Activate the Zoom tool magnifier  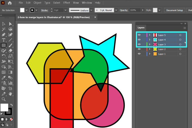(4, 99)
